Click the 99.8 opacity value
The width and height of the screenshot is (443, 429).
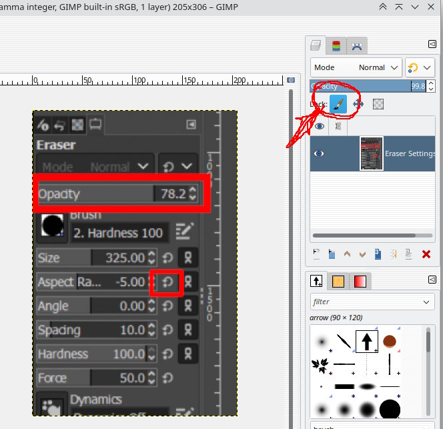click(x=418, y=86)
